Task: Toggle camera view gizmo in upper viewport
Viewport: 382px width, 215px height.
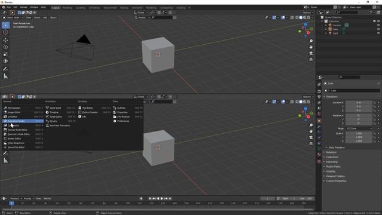Action: [311, 53]
